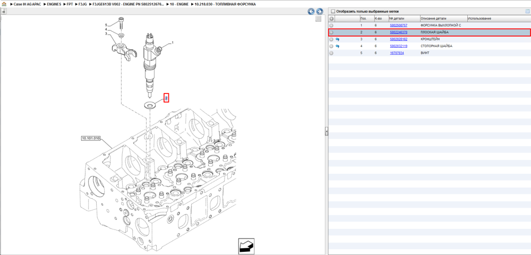The image size is (531, 255).
Task: Sort by the 'Описание детали' column header
Action: tap(443, 18)
